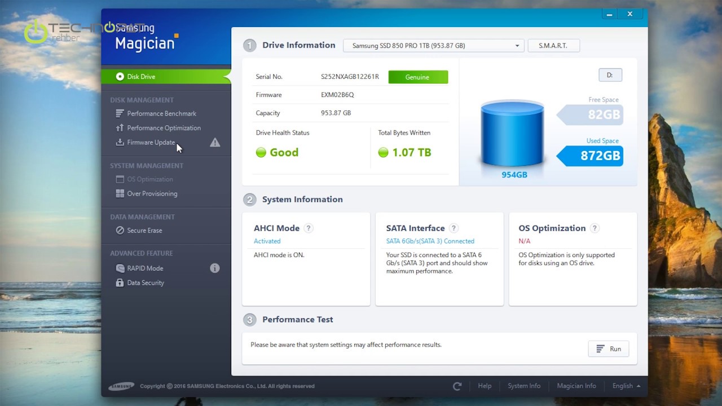Image resolution: width=722 pixels, height=406 pixels.
Task: Click the N/A status under OS Optimization
Action: point(525,241)
